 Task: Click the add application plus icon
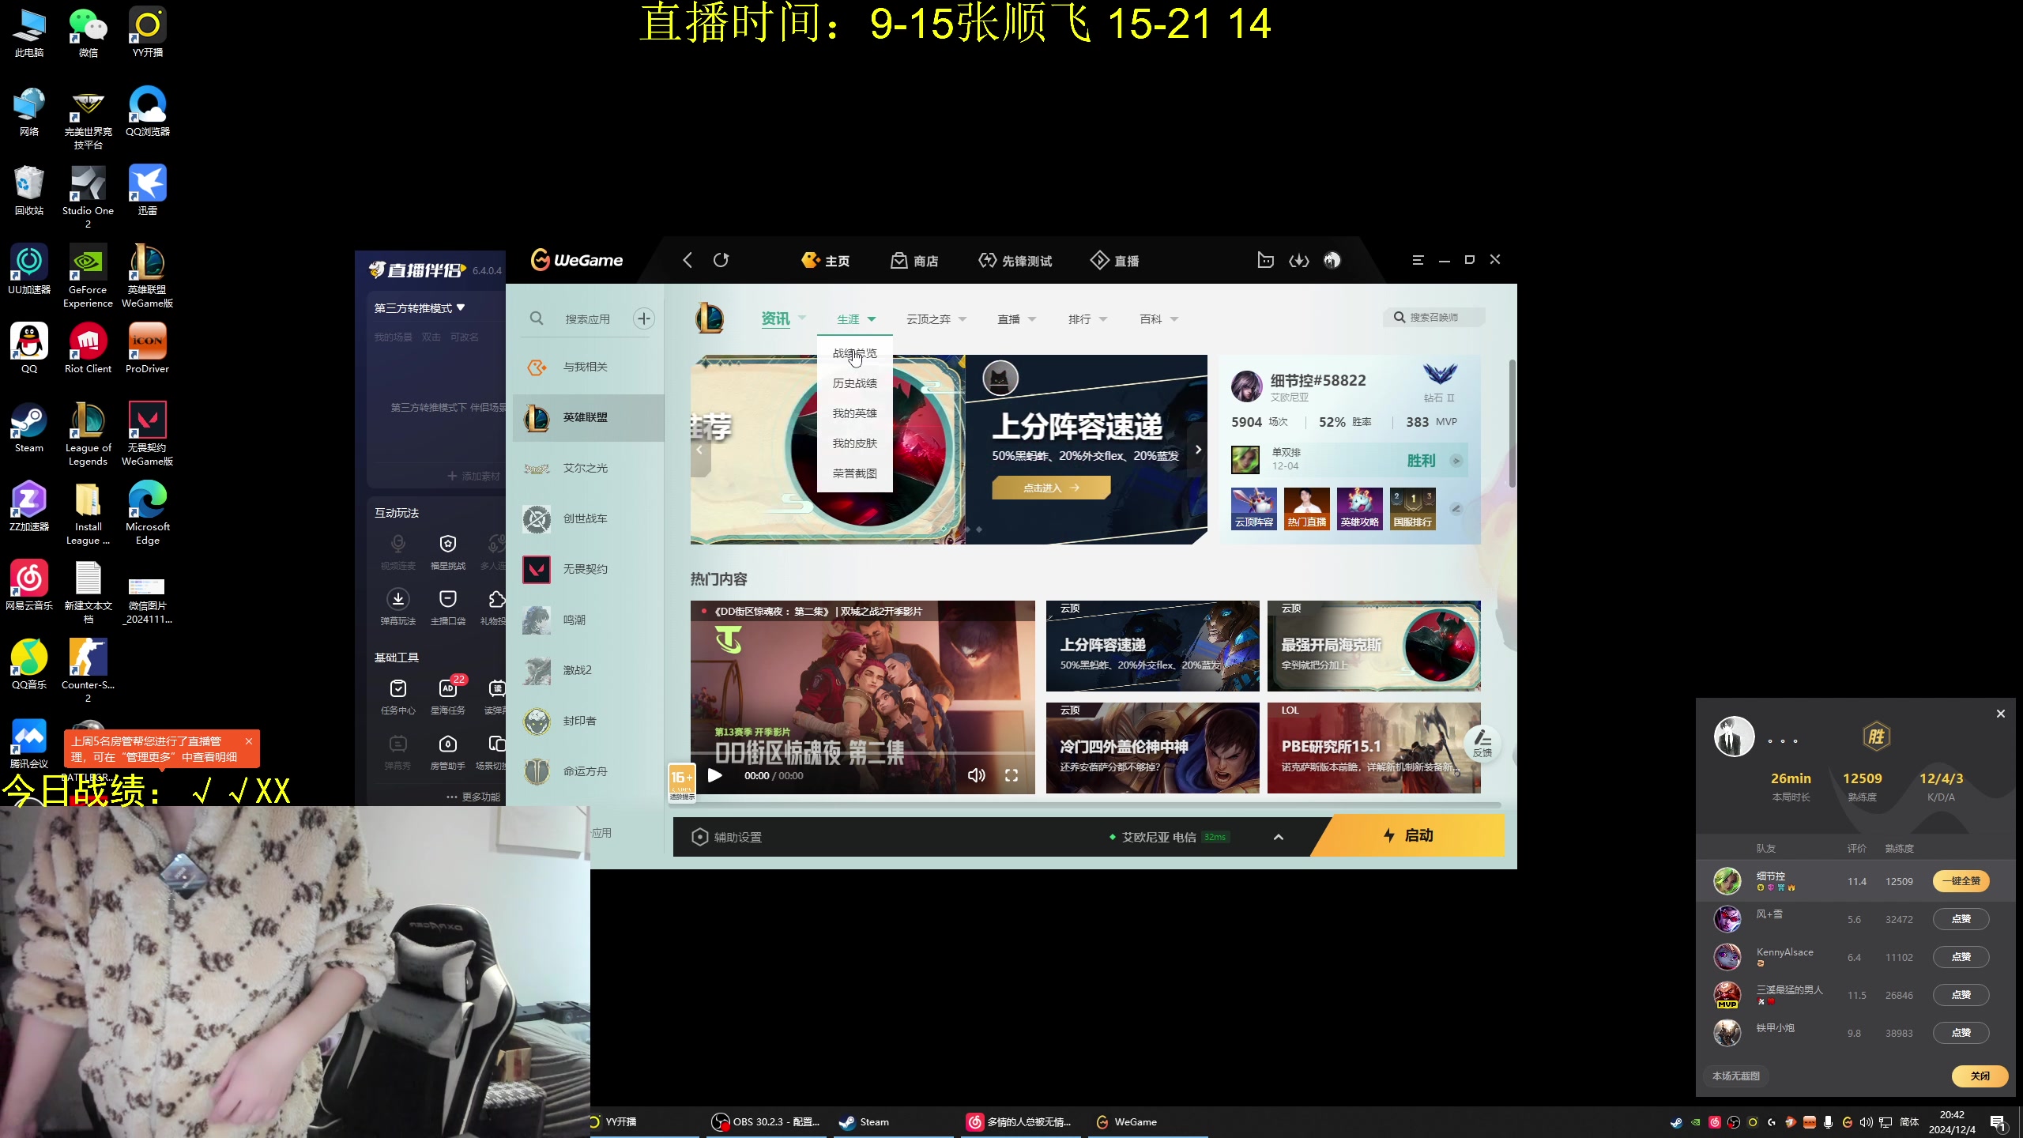click(x=644, y=318)
